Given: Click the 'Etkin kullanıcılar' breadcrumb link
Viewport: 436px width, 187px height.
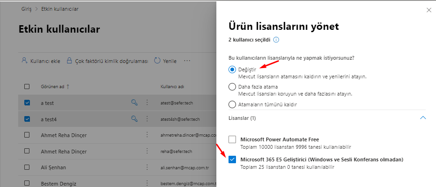Looking at the screenshot, I should click(x=60, y=9).
